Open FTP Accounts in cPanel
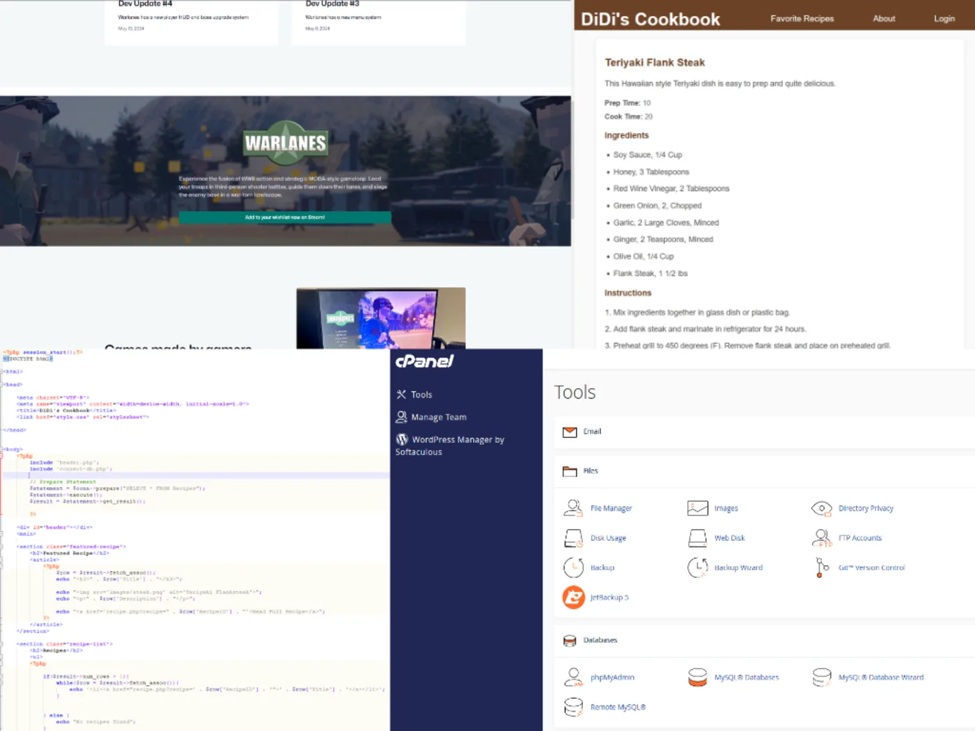 point(860,538)
